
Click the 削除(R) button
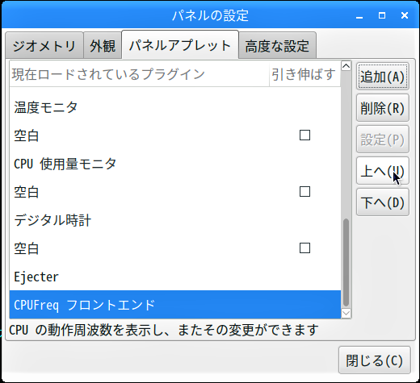(x=383, y=108)
